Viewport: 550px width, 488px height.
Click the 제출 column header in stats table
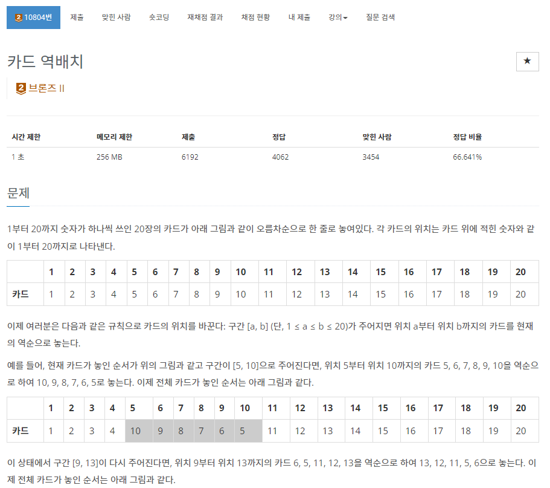[x=188, y=137]
